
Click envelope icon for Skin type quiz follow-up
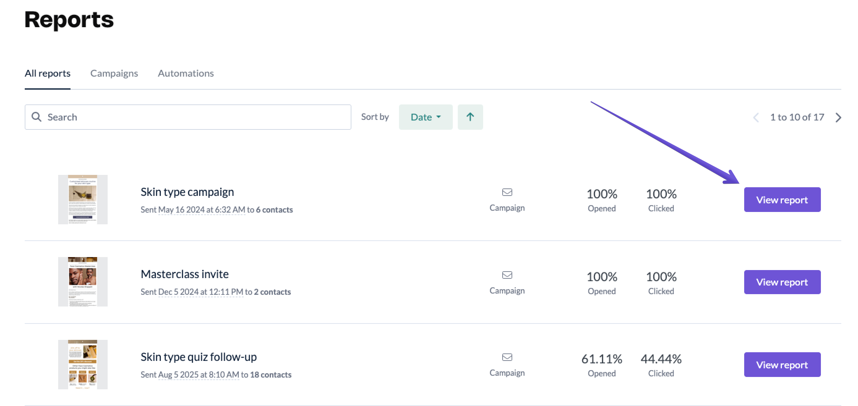[507, 357]
